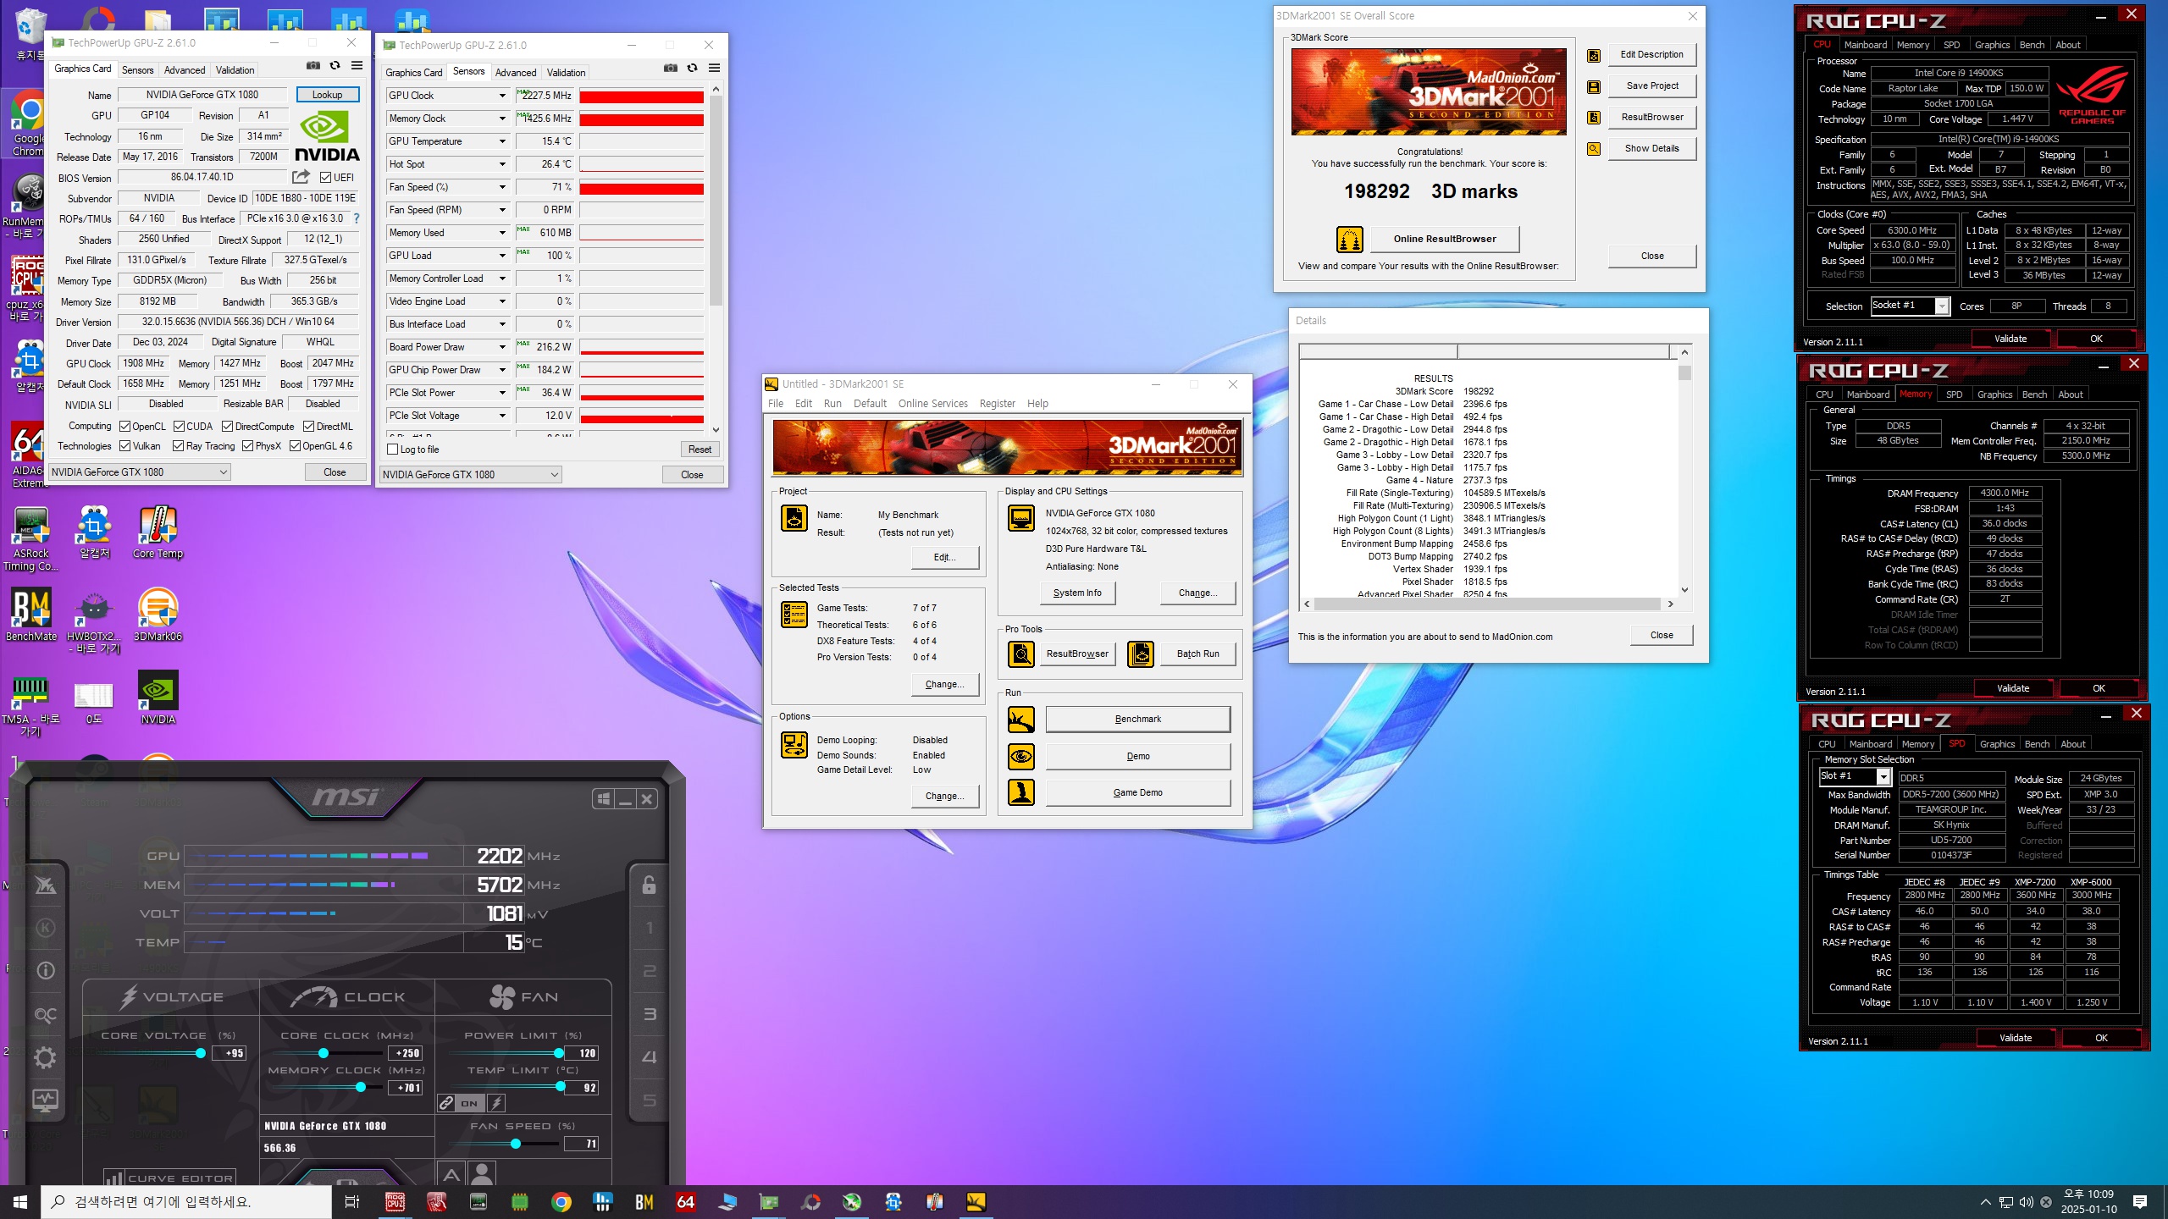The image size is (2168, 1219).
Task: Click Benchmark button in 3DMark2001
Action: pyautogui.click(x=1137, y=719)
